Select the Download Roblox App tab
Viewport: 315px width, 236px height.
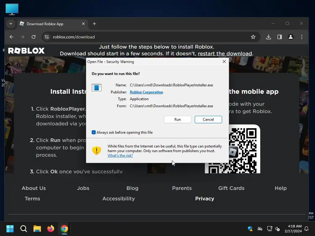tap(52, 24)
